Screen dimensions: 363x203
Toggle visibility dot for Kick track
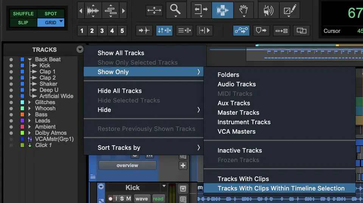click(x=11, y=66)
